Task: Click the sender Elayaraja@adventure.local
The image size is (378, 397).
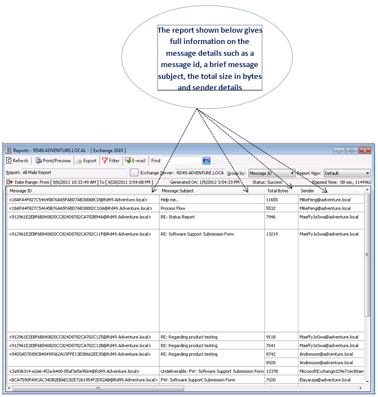Action: pos(325,380)
